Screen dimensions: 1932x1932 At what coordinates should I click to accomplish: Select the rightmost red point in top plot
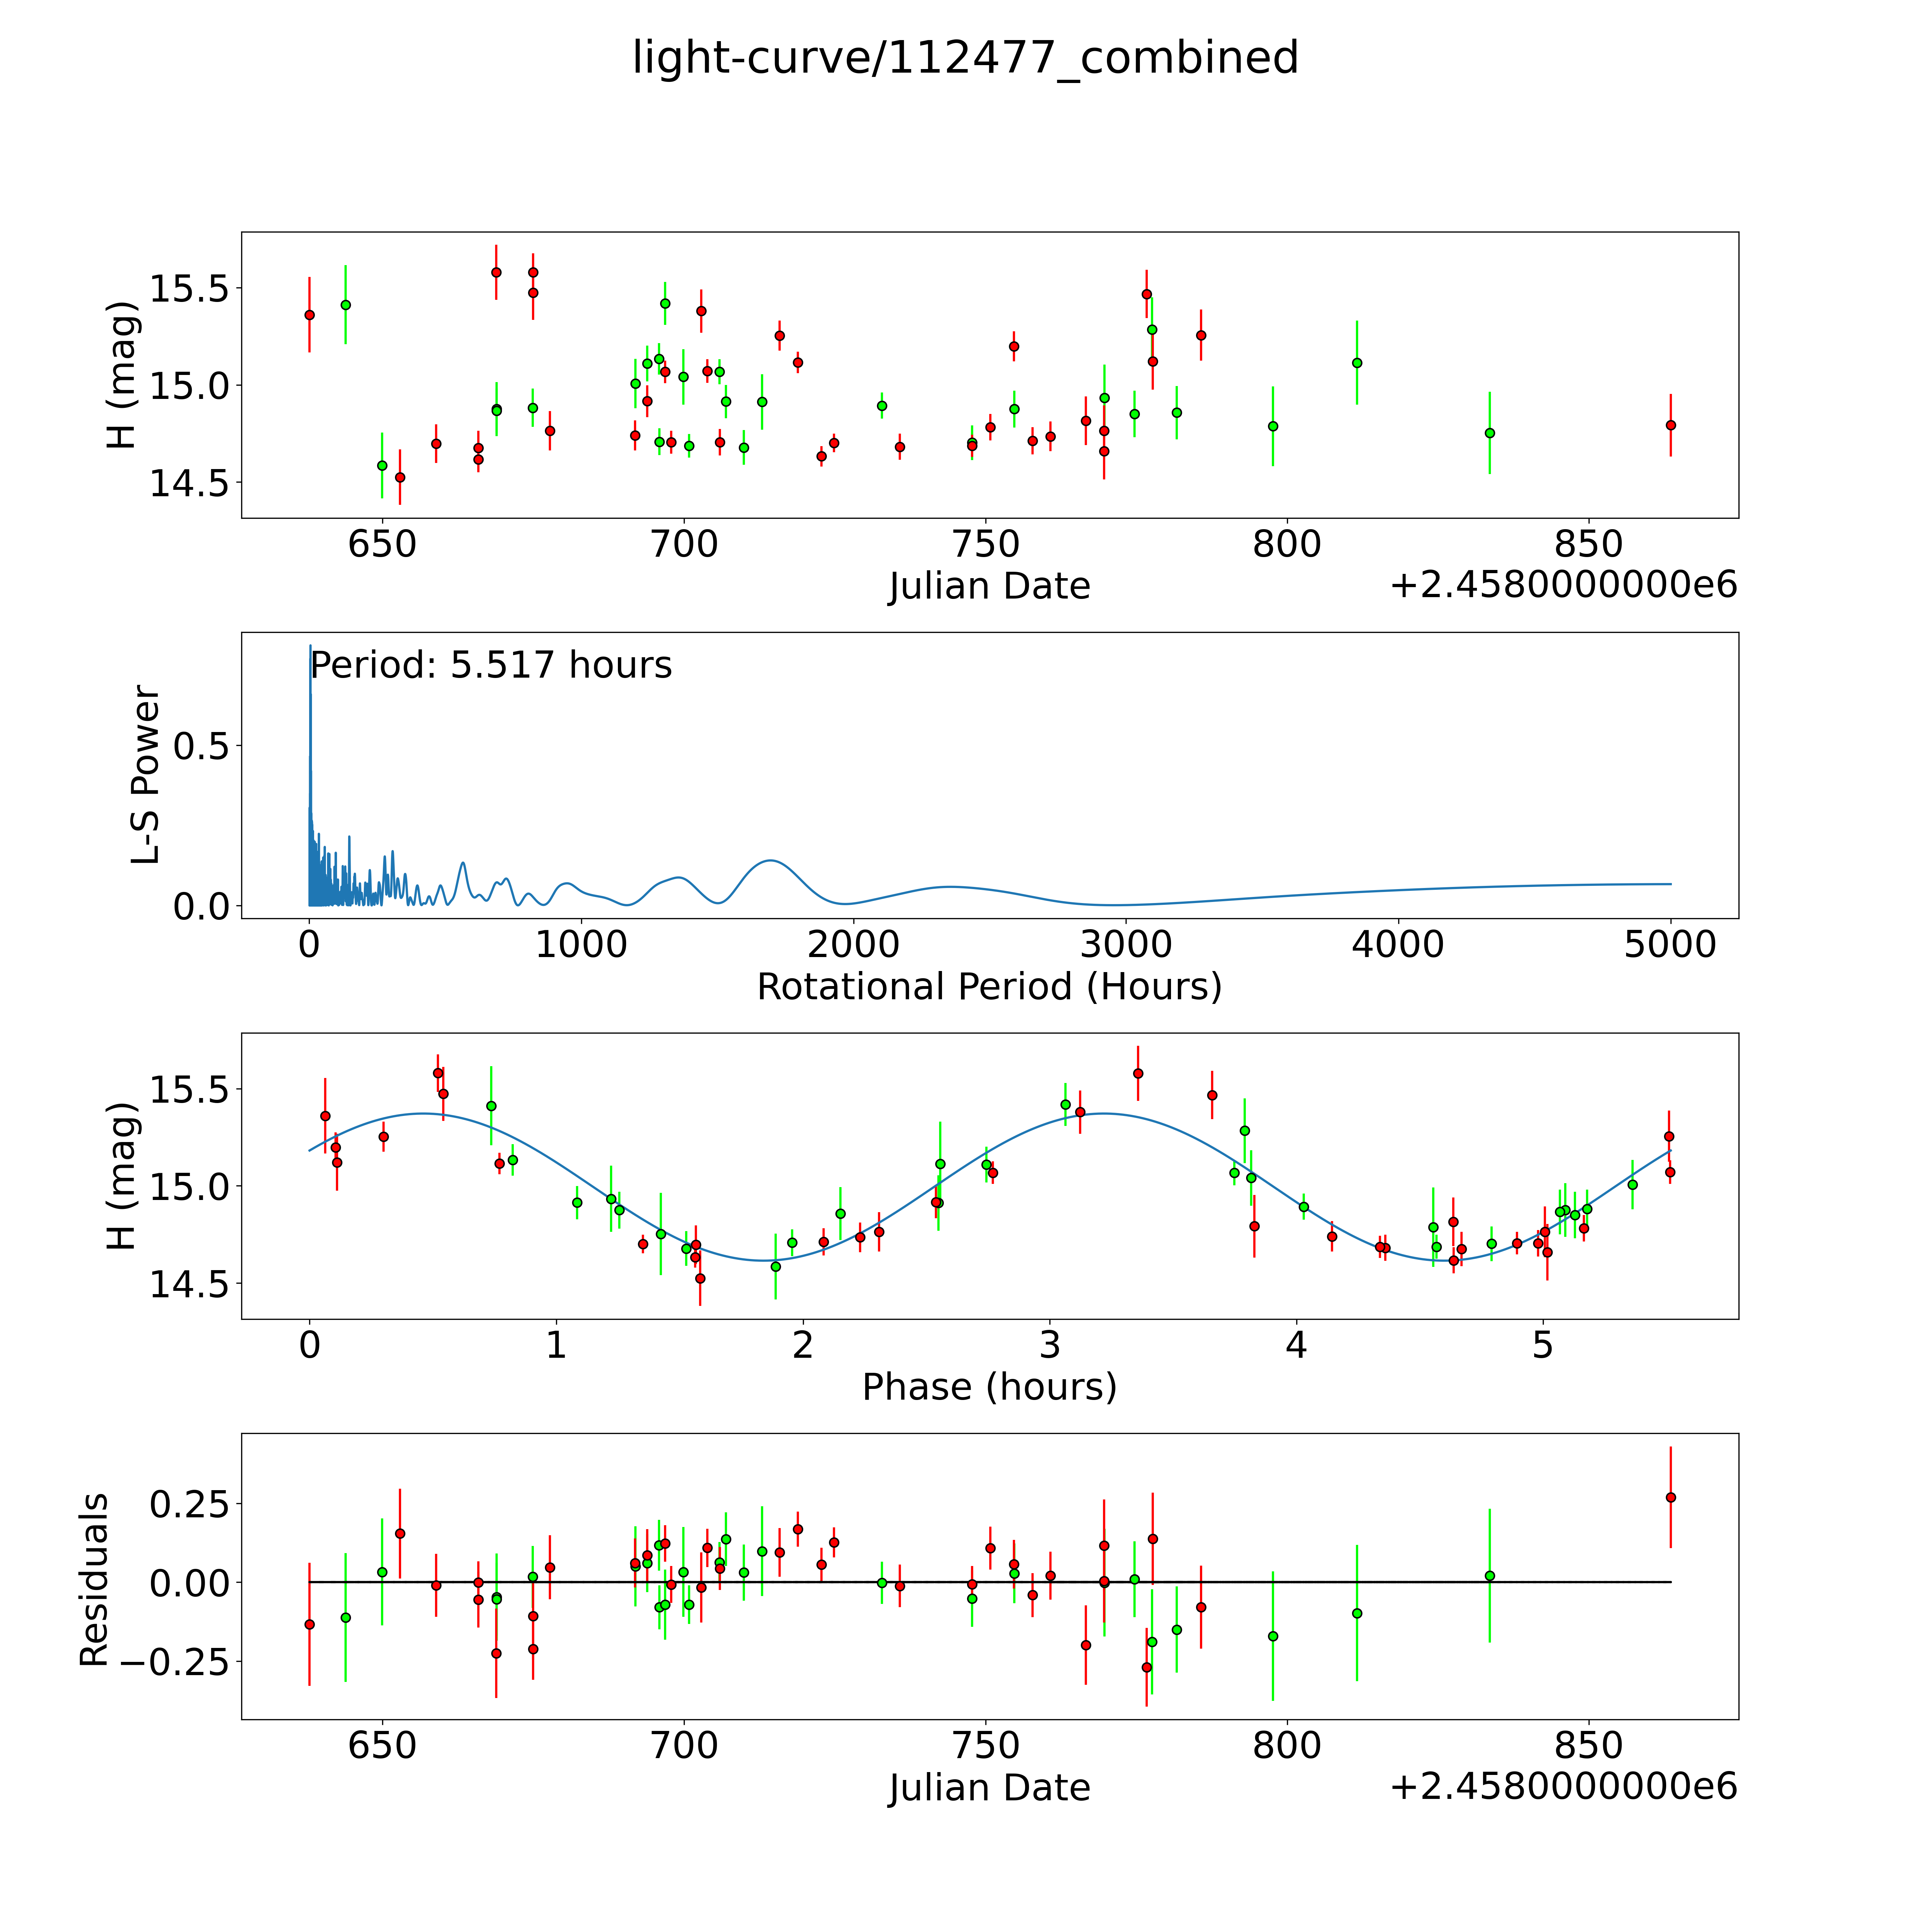pyautogui.click(x=1670, y=425)
